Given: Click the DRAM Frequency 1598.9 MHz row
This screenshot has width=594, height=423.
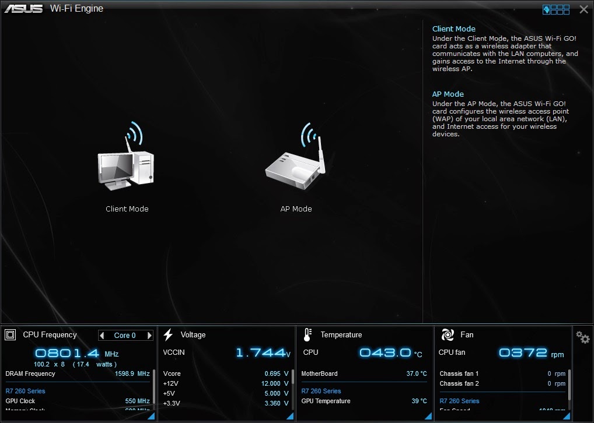Looking at the screenshot, I should [x=78, y=373].
